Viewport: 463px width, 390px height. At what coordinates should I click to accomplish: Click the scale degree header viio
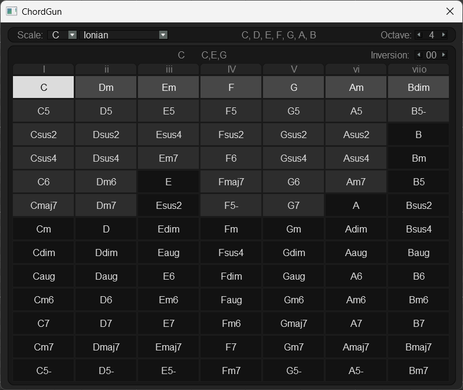(418, 70)
